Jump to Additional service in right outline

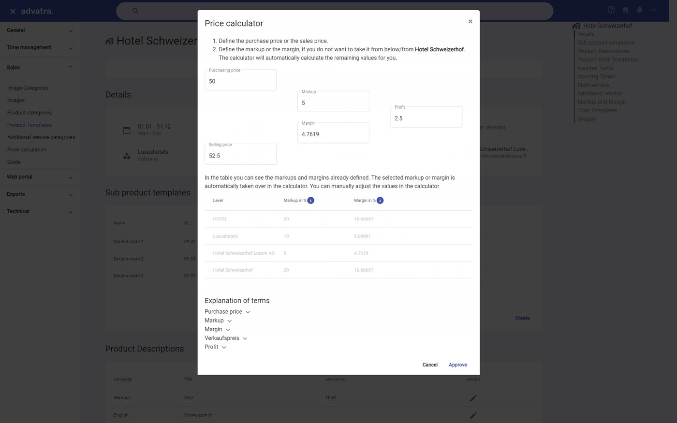point(600,93)
